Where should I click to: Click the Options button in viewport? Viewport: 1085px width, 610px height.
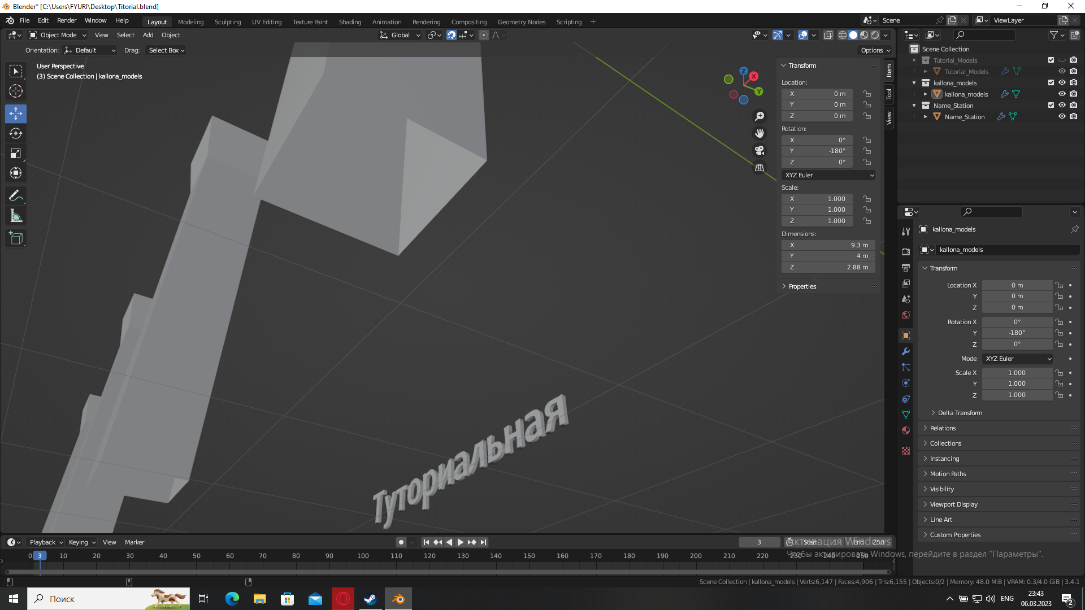pyautogui.click(x=875, y=50)
